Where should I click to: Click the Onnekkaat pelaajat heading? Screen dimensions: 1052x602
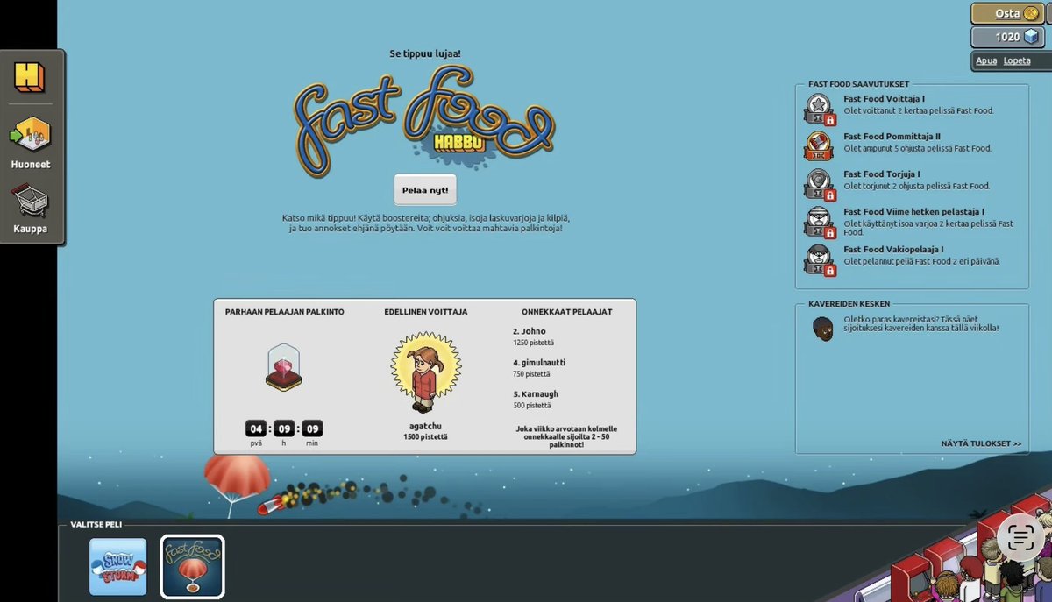point(566,312)
